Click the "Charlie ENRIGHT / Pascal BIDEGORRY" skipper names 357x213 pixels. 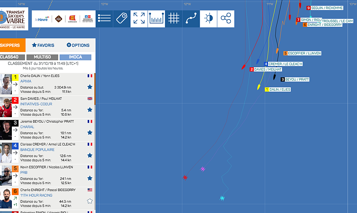click(x=48, y=190)
